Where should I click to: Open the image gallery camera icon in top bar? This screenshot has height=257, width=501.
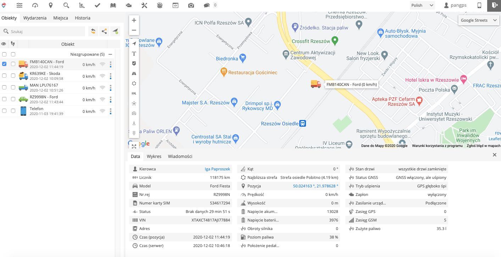(x=191, y=5)
